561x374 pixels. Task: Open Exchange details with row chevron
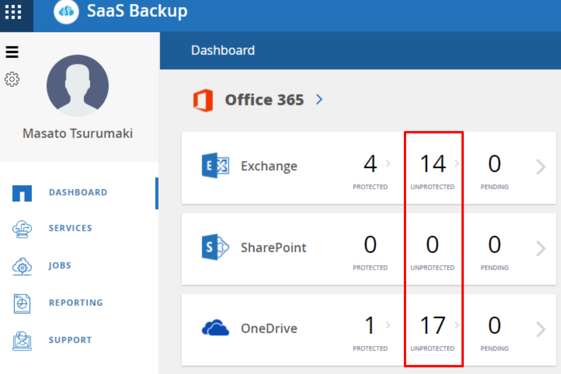point(541,167)
